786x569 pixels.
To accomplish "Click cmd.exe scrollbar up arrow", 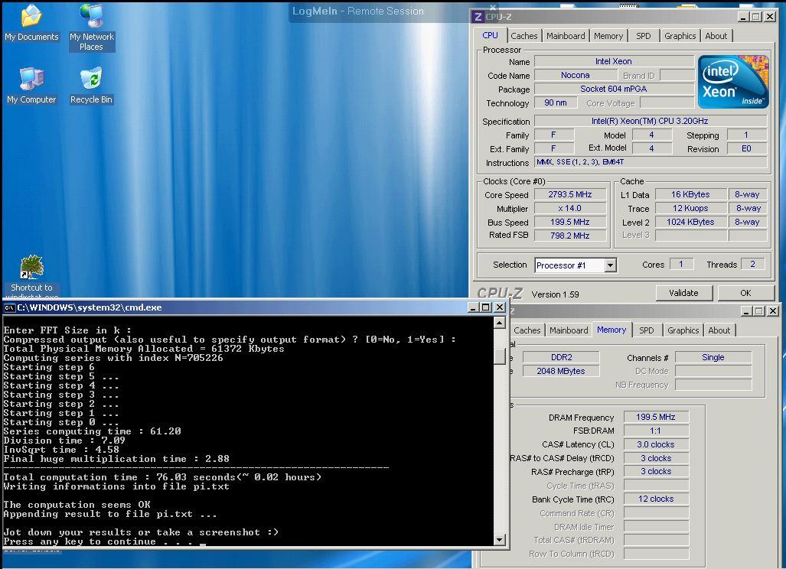I will 499,323.
